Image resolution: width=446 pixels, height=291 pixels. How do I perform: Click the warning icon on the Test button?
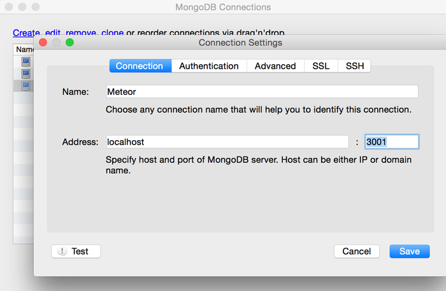62,251
